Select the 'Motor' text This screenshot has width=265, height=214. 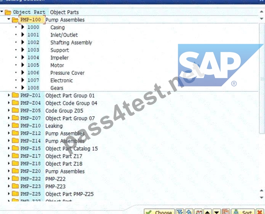(57, 65)
